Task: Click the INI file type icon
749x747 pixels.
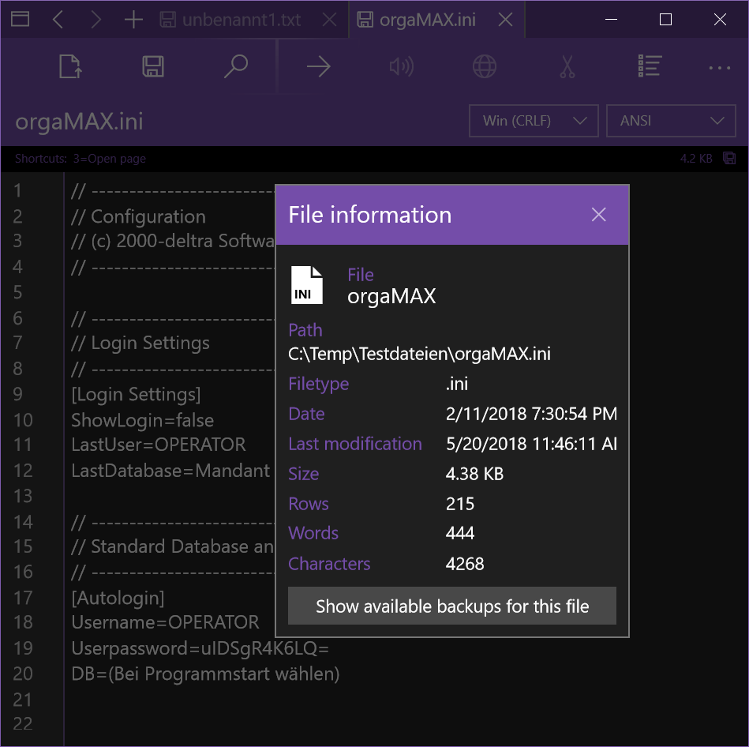Action: [x=307, y=285]
